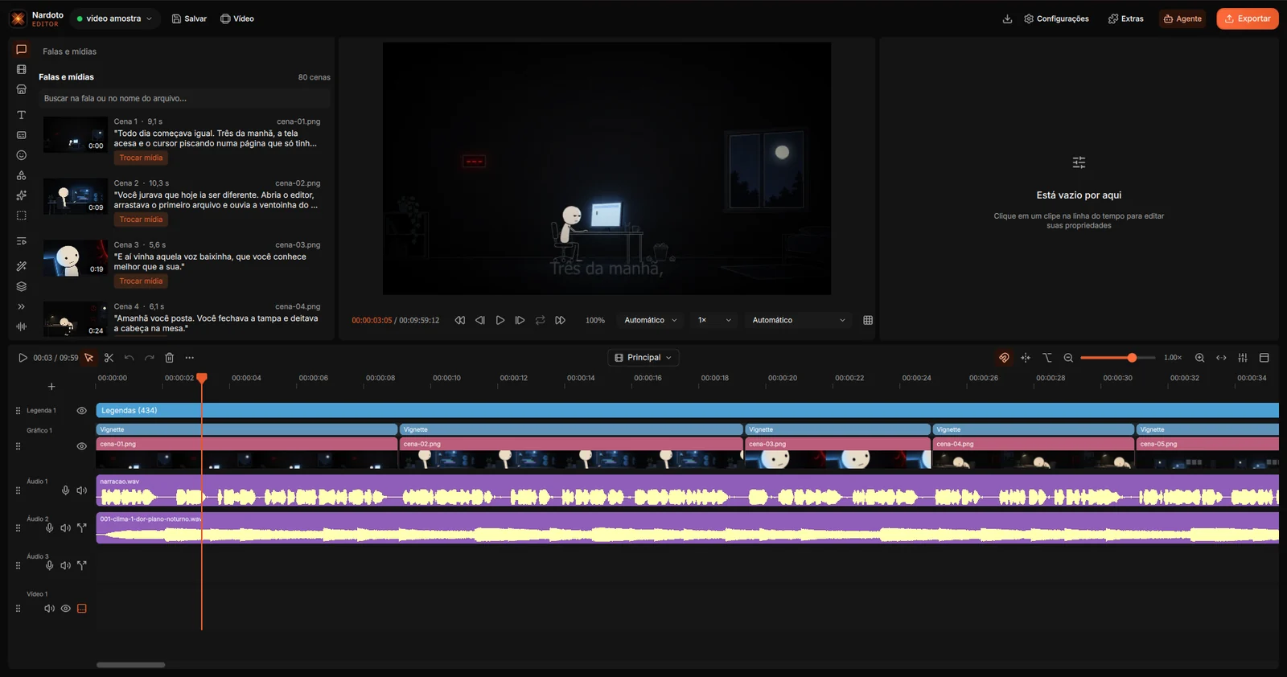Click Trocar mídia for Cena 3
Viewport: 1287px width, 677px height.
coord(141,281)
